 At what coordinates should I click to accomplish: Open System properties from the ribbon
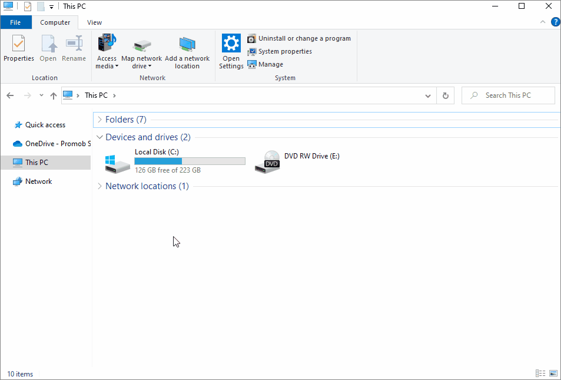(x=280, y=51)
